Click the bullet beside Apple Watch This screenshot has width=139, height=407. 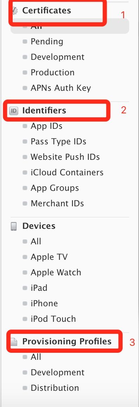25,273
